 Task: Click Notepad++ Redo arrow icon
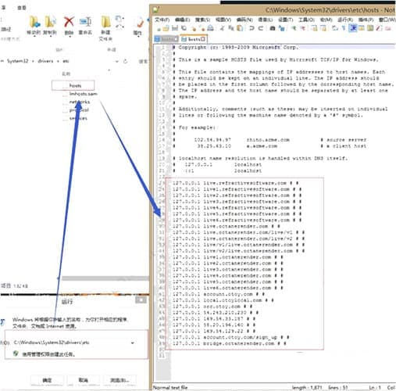click(x=261, y=28)
